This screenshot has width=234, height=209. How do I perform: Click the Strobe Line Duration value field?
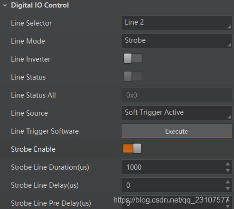(x=173, y=167)
